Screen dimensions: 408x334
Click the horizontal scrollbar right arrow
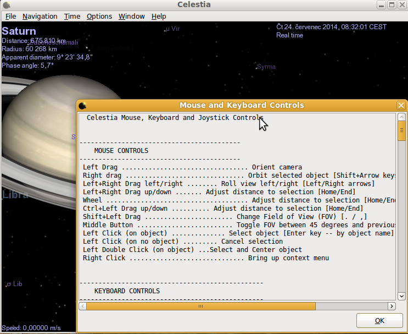[x=392, y=306]
